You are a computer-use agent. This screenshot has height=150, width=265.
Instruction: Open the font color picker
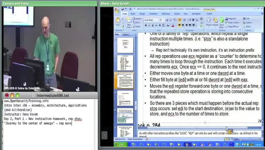pyautogui.click(x=173, y=26)
